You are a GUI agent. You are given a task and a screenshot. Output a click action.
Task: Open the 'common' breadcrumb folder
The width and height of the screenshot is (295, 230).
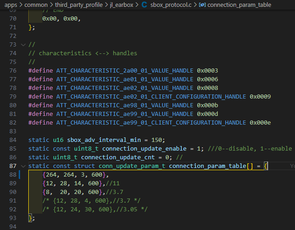point(36,5)
